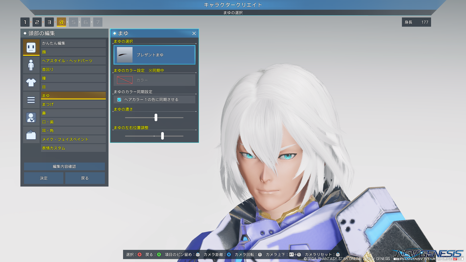Open かんたん編集 menu item
The image size is (466, 262).
click(73, 43)
